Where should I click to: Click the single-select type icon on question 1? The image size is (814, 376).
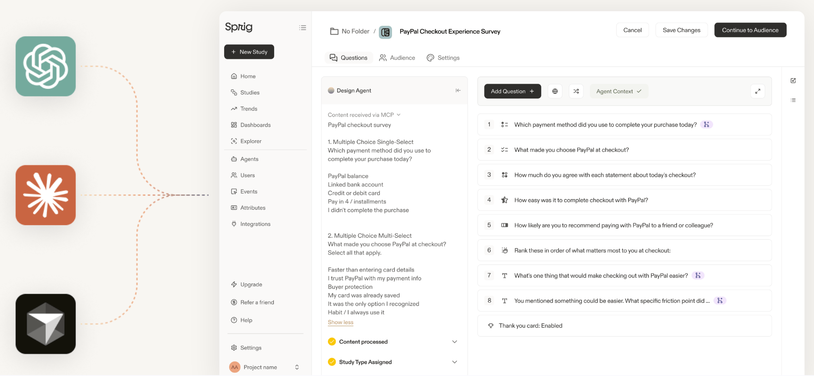(x=504, y=124)
